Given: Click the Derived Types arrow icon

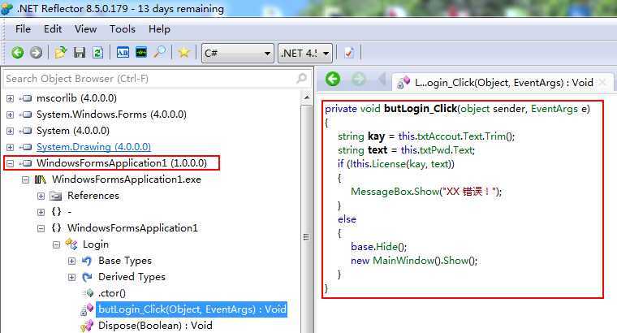Looking at the screenshot, I should pos(87,277).
